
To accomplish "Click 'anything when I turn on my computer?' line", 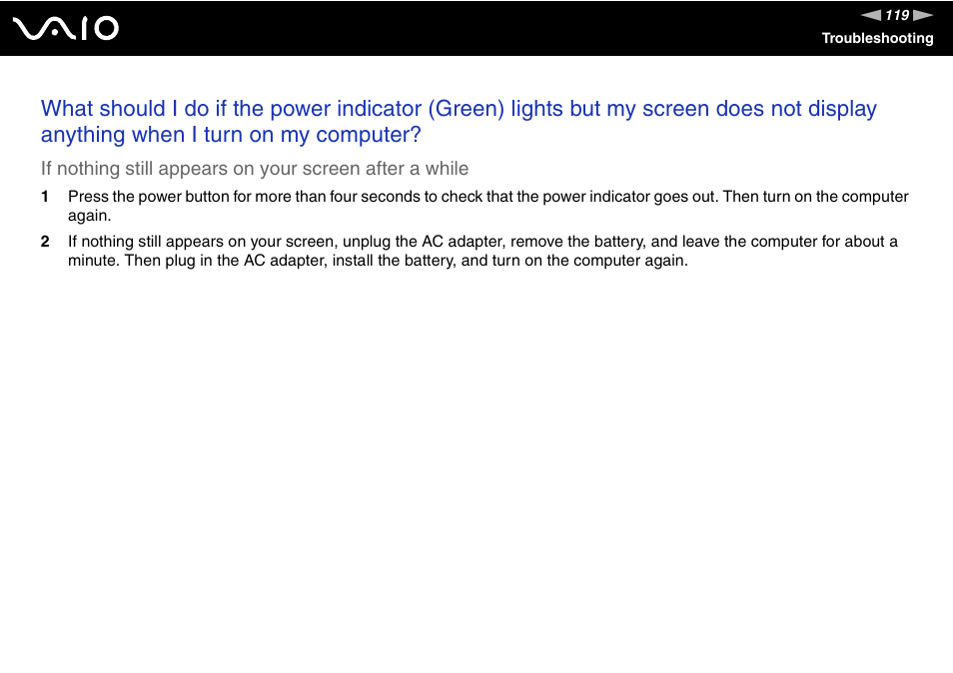I will click(231, 135).
